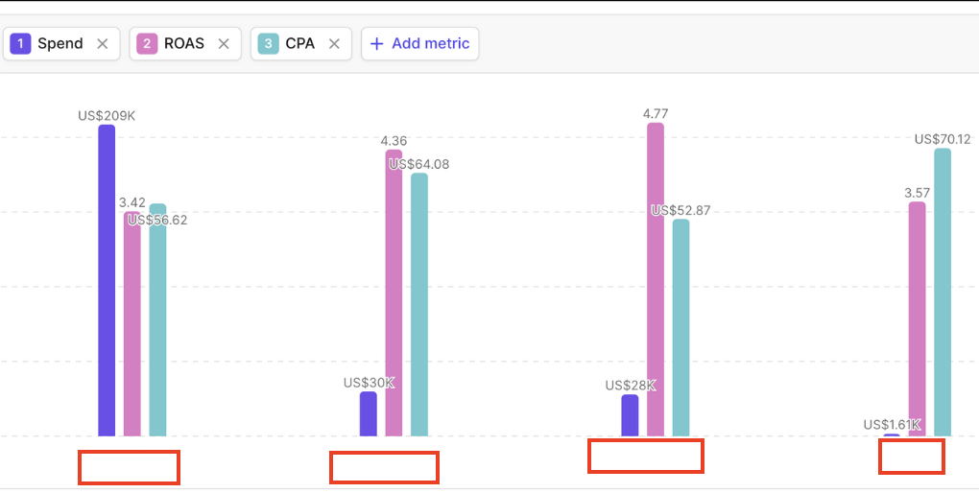Click the 4.77 ROAS bar
This screenshot has width=979, height=493.
[x=656, y=279]
